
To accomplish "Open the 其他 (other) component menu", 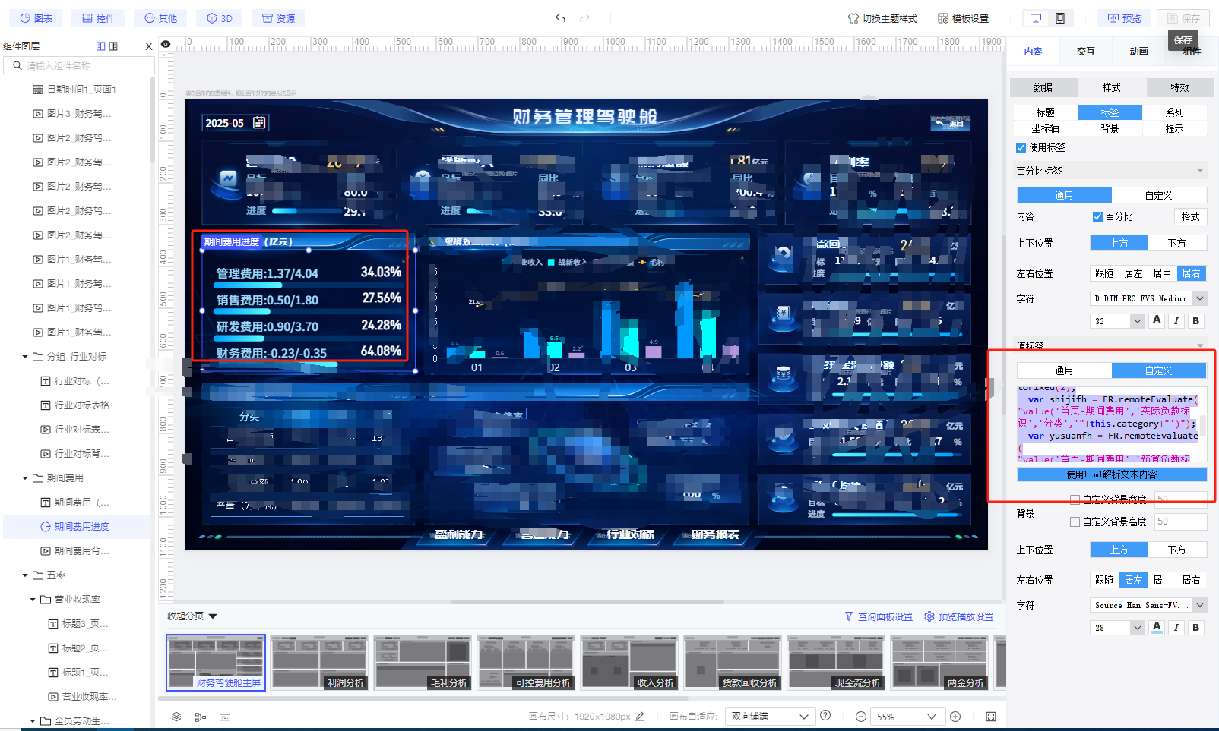I will [160, 18].
